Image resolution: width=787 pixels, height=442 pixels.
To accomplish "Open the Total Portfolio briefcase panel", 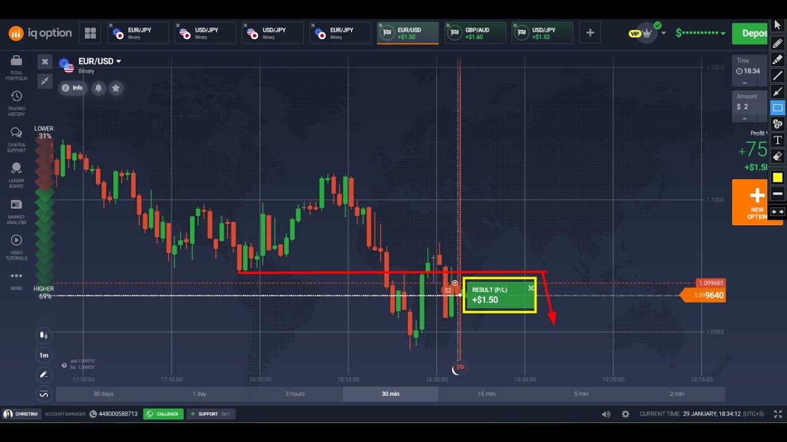I will tap(17, 67).
